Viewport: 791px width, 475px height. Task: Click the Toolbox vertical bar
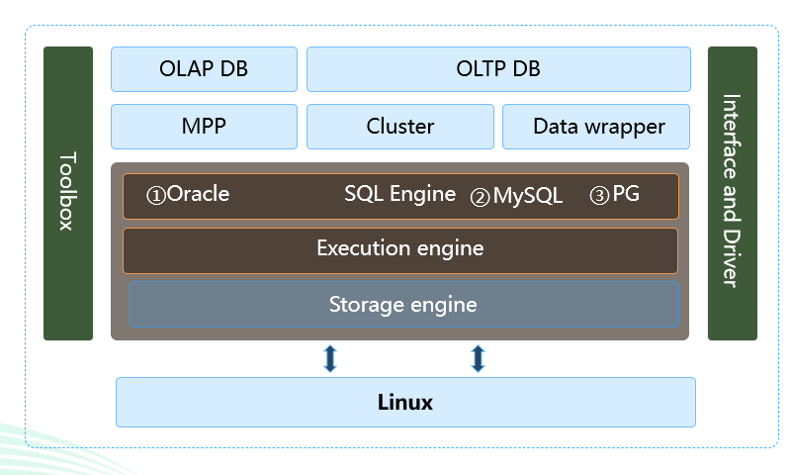(68, 193)
